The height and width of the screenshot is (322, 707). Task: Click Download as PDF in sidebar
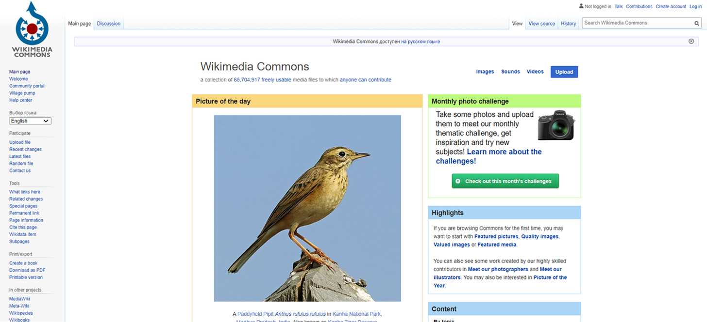27,270
